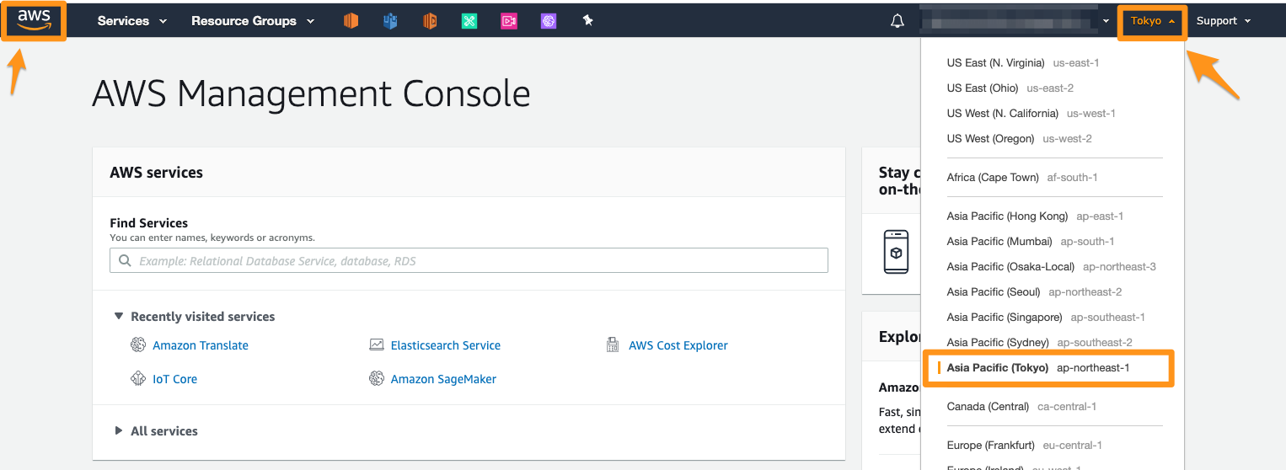Open the Elasticsearch Service link
This screenshot has width=1286, height=470.
[446, 345]
